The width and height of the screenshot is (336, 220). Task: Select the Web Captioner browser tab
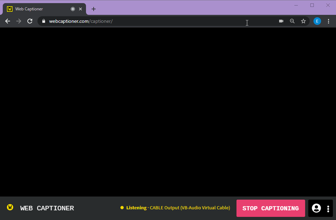38,9
